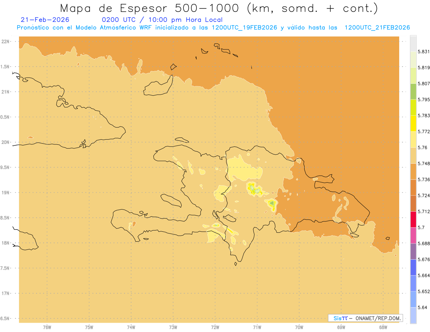Click the valid-until time '1200UTC_21FEB2026'

click(x=377, y=28)
